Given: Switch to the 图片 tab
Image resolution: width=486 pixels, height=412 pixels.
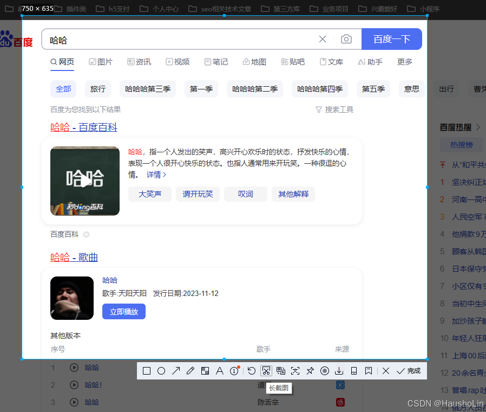Looking at the screenshot, I should 101,62.
